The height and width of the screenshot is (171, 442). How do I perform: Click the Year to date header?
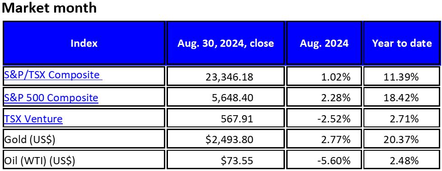coord(402,43)
